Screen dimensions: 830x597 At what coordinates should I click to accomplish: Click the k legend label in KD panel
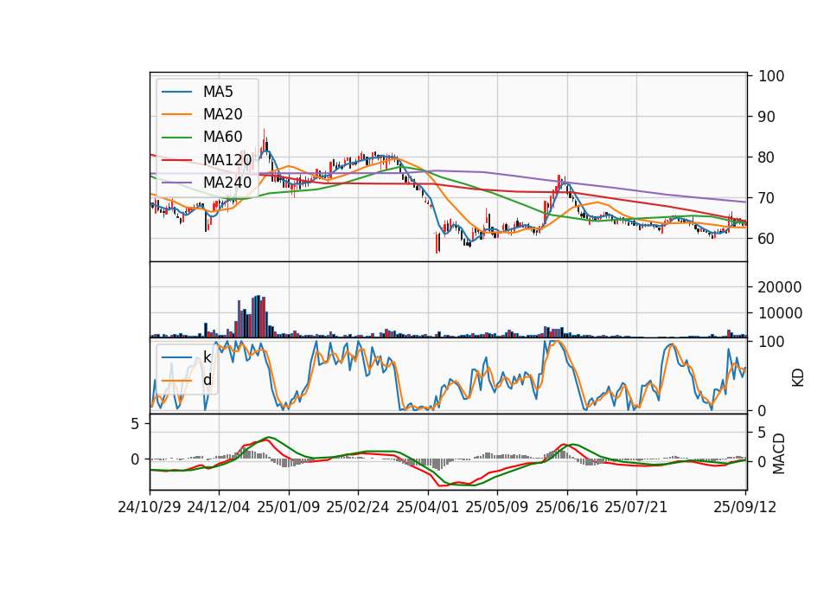207,357
